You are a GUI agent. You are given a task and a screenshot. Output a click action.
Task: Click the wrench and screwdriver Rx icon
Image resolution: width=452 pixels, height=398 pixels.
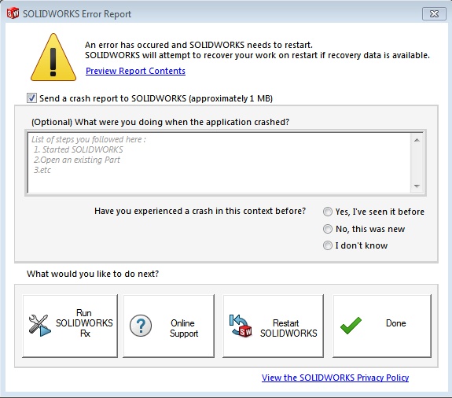point(40,326)
